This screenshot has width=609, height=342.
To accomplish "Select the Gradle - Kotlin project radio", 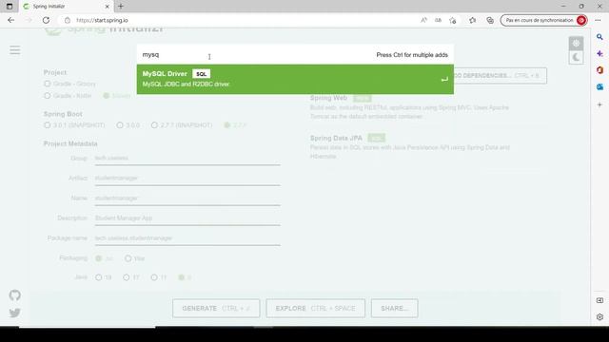I will (48, 96).
